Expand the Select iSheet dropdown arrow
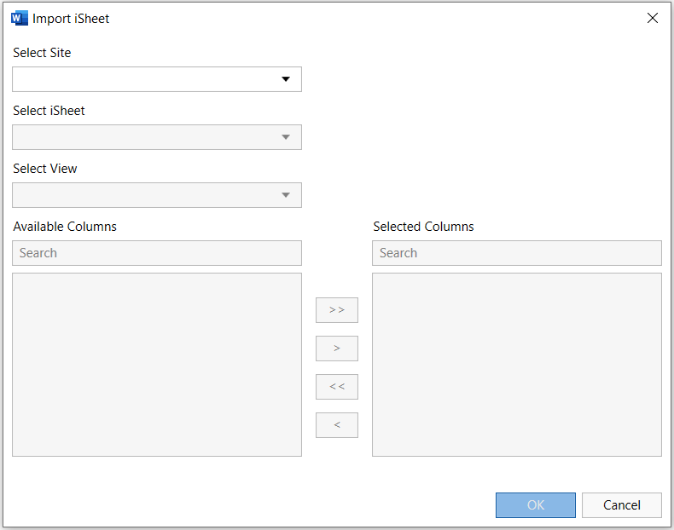 [x=286, y=137]
